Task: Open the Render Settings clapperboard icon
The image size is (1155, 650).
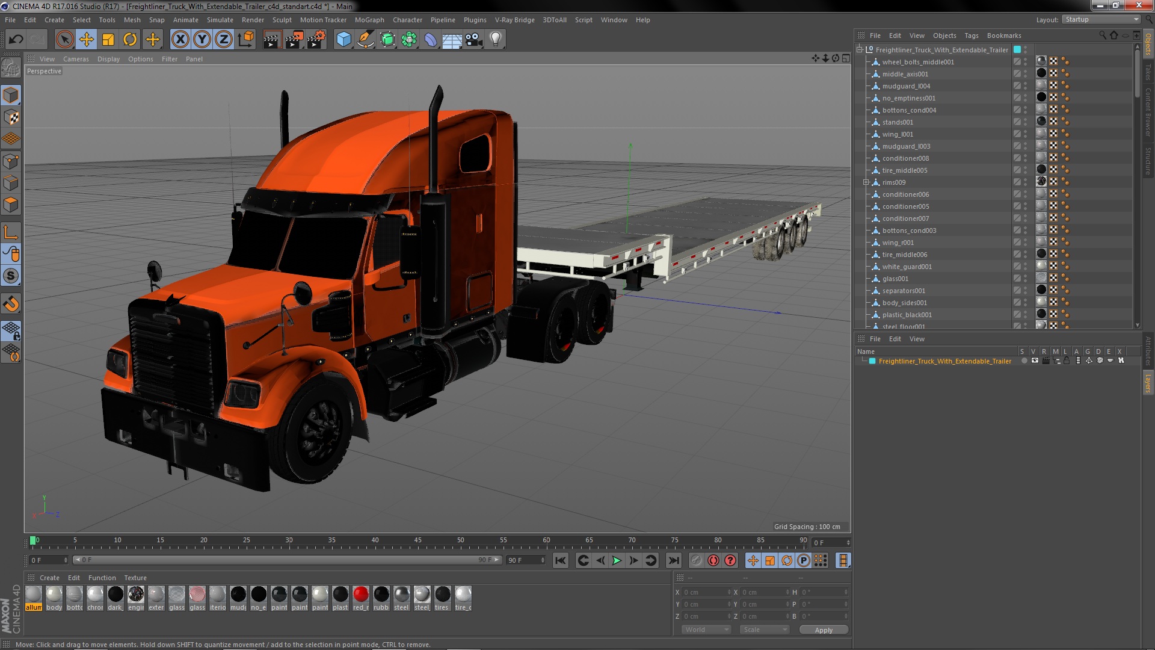Action: coord(316,40)
